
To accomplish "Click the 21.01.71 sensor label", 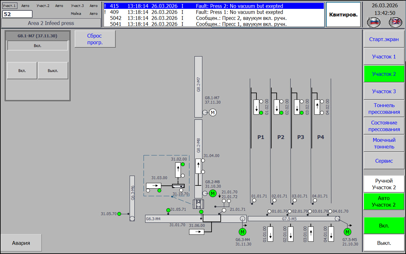I will (x=238, y=209).
